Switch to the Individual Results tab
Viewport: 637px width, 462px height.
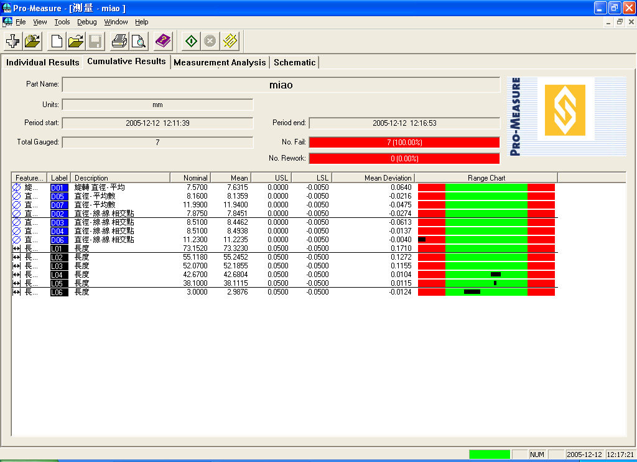point(42,62)
